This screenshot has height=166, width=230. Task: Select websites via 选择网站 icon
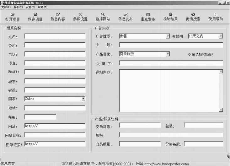coord(103,17)
